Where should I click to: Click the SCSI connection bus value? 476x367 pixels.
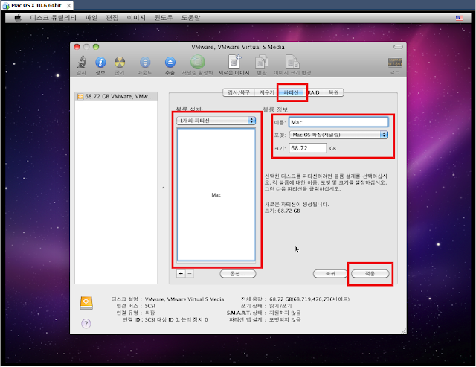pyautogui.click(x=150, y=306)
